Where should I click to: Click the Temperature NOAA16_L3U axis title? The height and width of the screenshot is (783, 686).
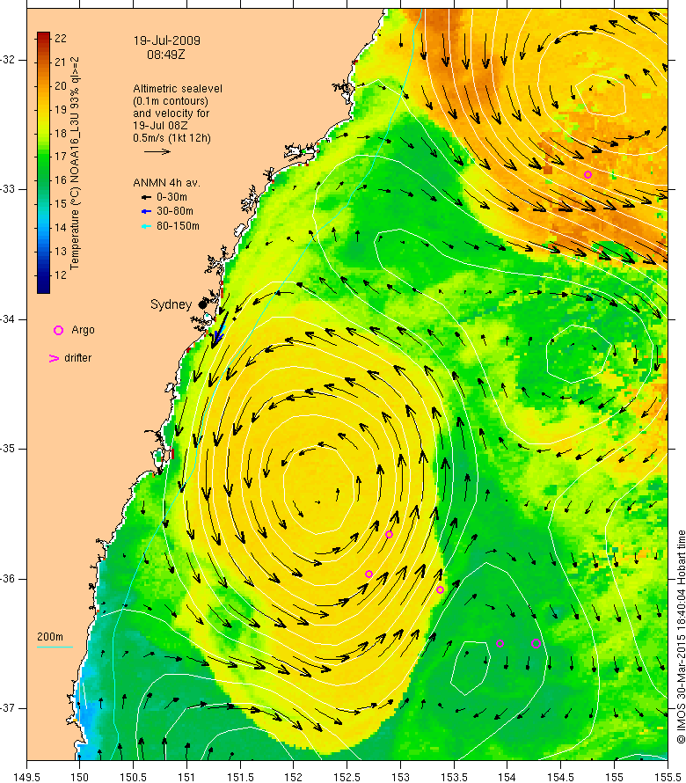click(x=75, y=163)
